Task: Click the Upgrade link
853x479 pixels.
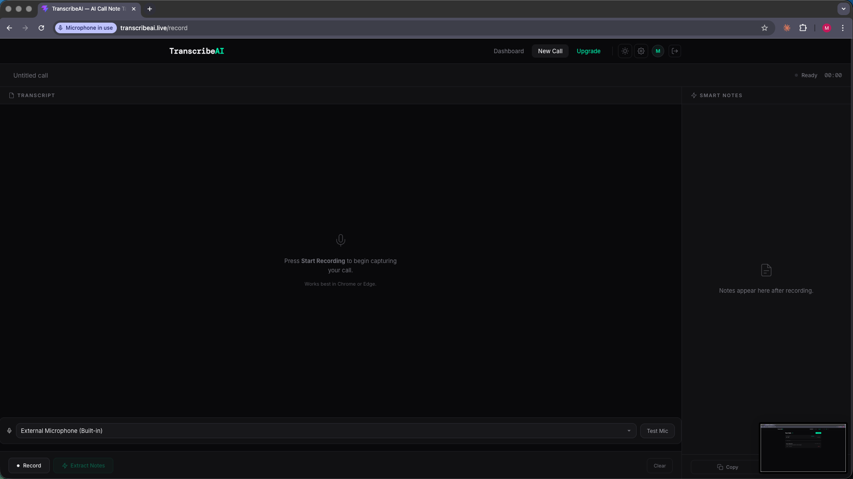Action: click(x=588, y=51)
